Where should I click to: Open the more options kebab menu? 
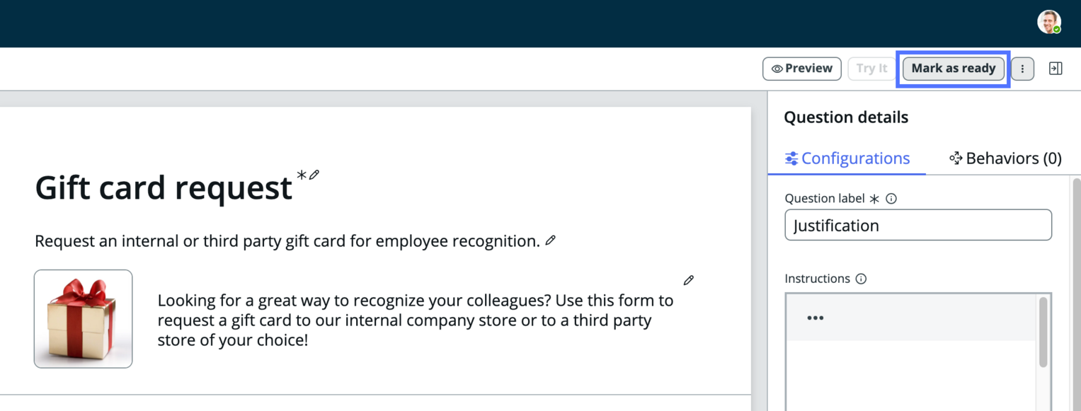[x=1022, y=69]
